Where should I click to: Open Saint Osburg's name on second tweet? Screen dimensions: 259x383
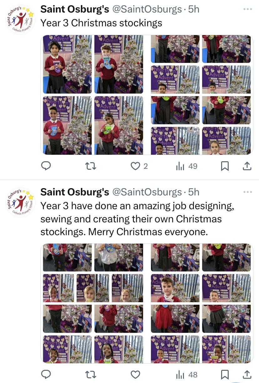[75, 192]
